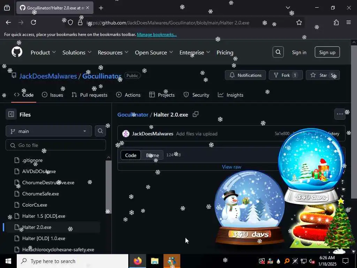Fork the Gocullinator repository
Image resolution: width=357 pixels, height=268 pixels.
pos(286,75)
